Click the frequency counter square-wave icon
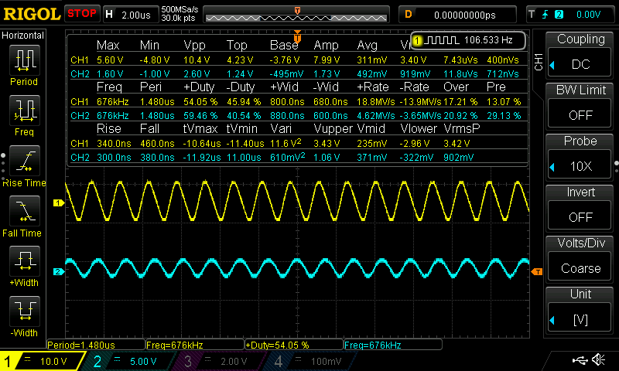The image size is (619, 371). pyautogui.click(x=443, y=40)
